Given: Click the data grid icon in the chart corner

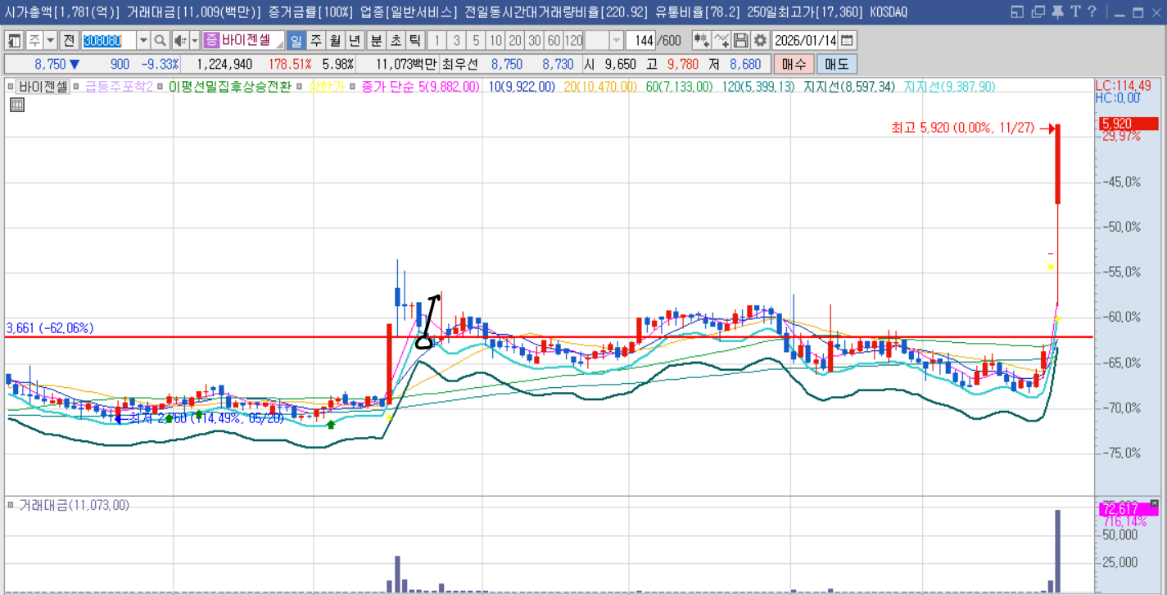Looking at the screenshot, I should pos(17,104).
